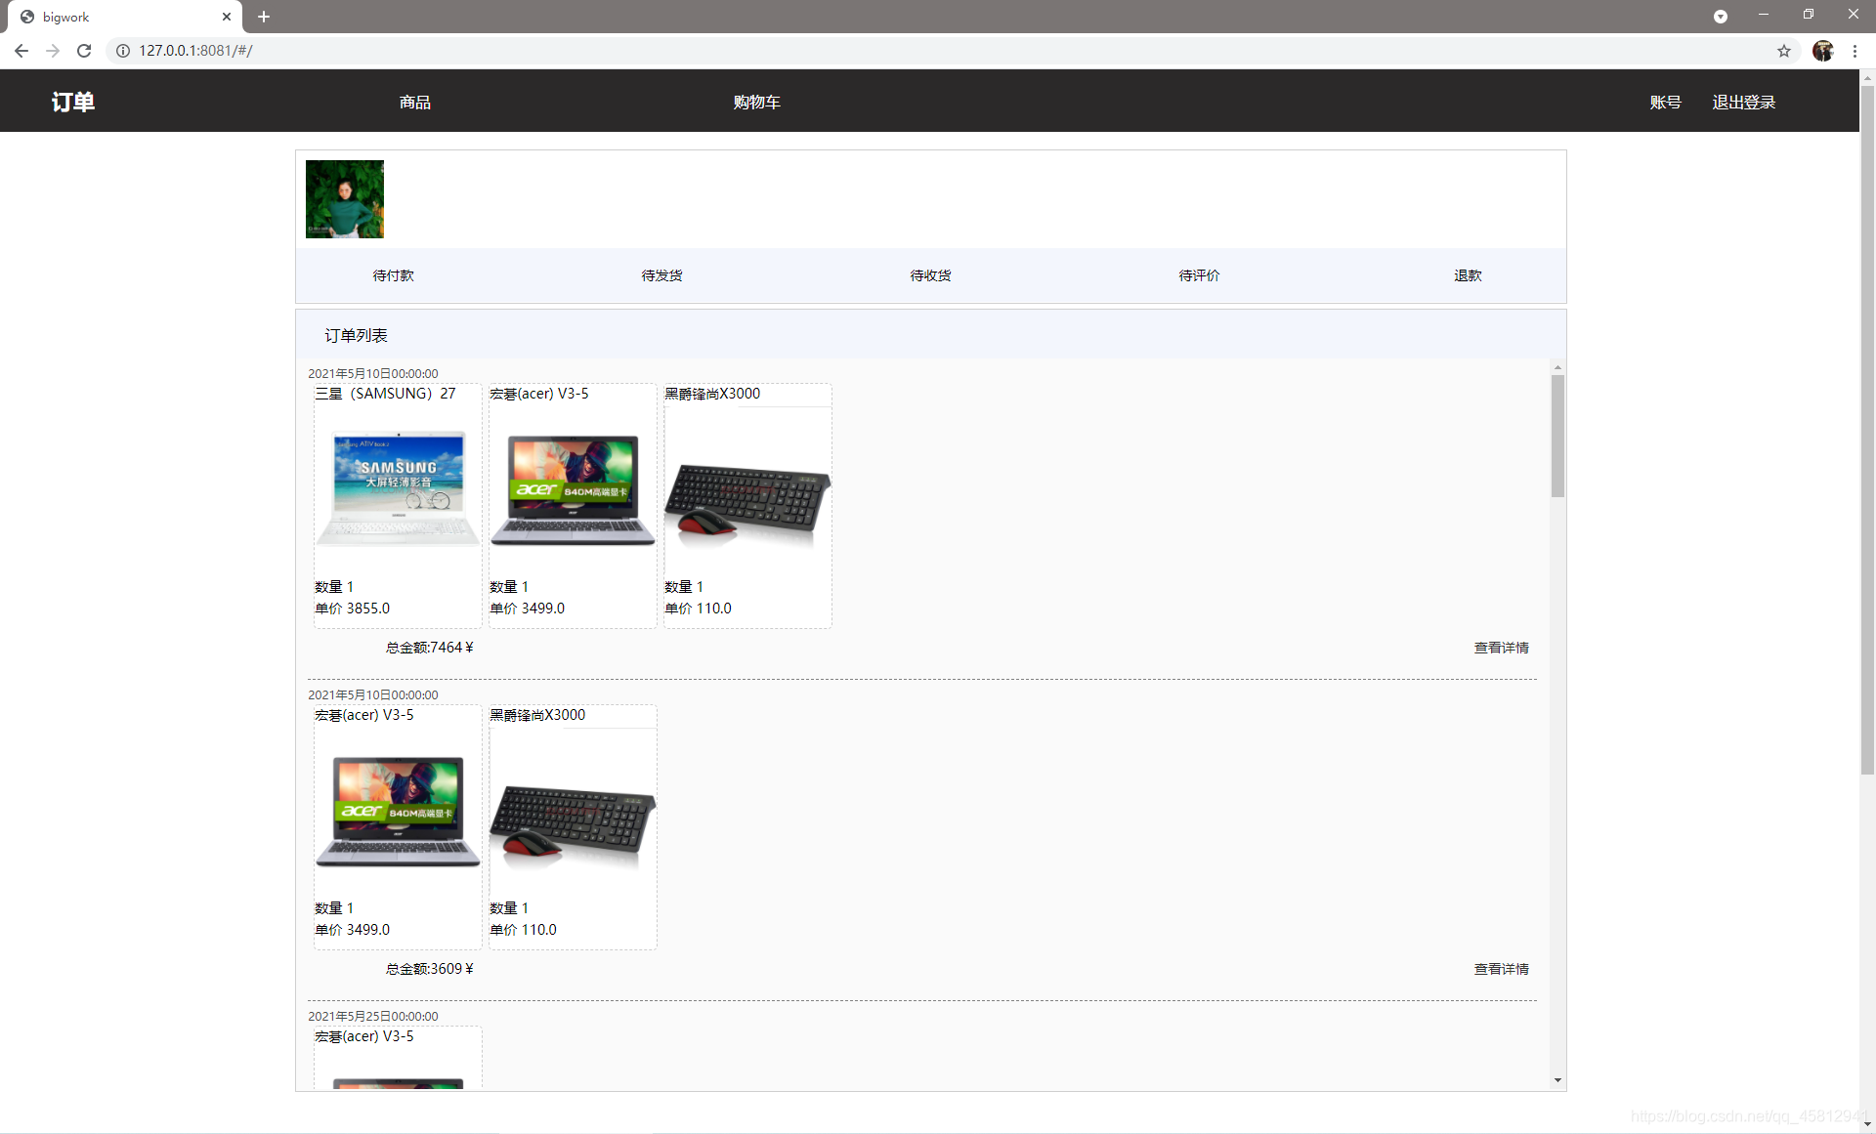Click order list scroll up arrow
Image resolution: width=1876 pixels, height=1134 pixels.
[x=1557, y=367]
